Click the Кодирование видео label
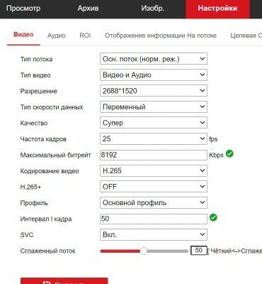 pyautogui.click(x=50, y=171)
